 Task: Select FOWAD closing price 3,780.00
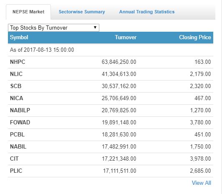coord(200,122)
